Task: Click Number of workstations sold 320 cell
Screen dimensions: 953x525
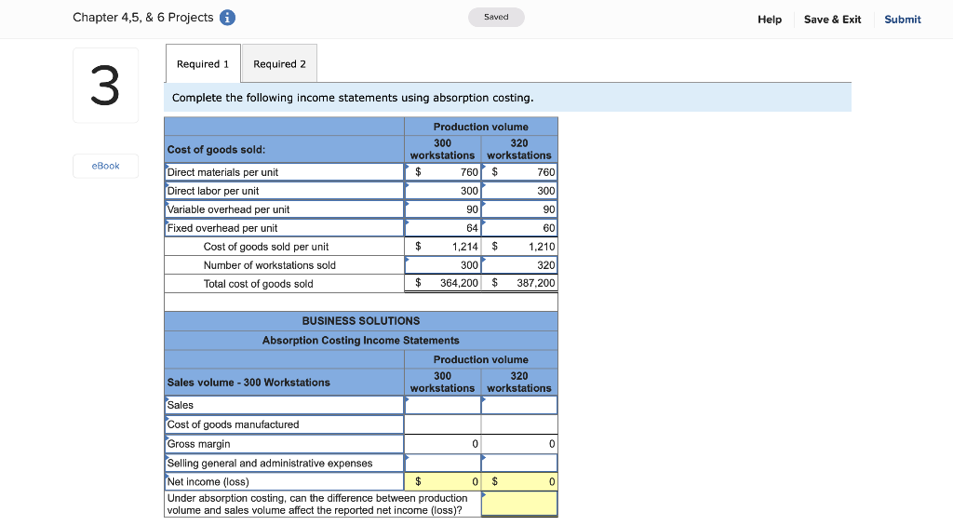Action: [x=519, y=265]
